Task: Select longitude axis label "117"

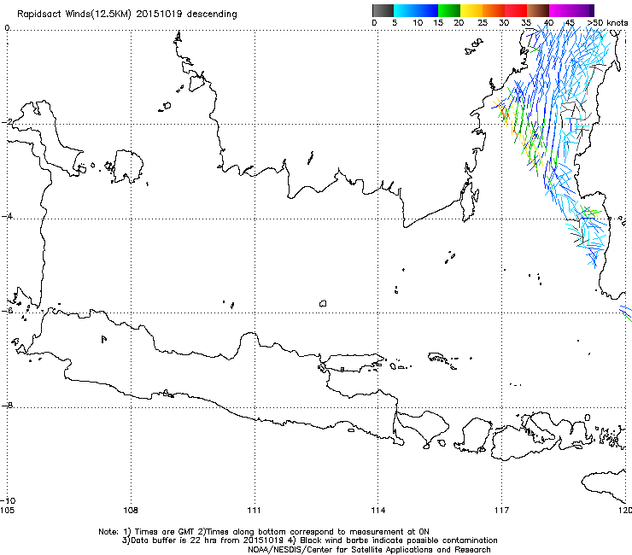Action: pos(501,511)
